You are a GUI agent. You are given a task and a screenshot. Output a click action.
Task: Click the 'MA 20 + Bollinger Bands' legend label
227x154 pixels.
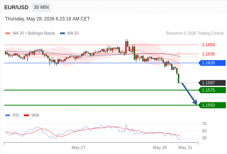pyautogui.click(x=34, y=33)
